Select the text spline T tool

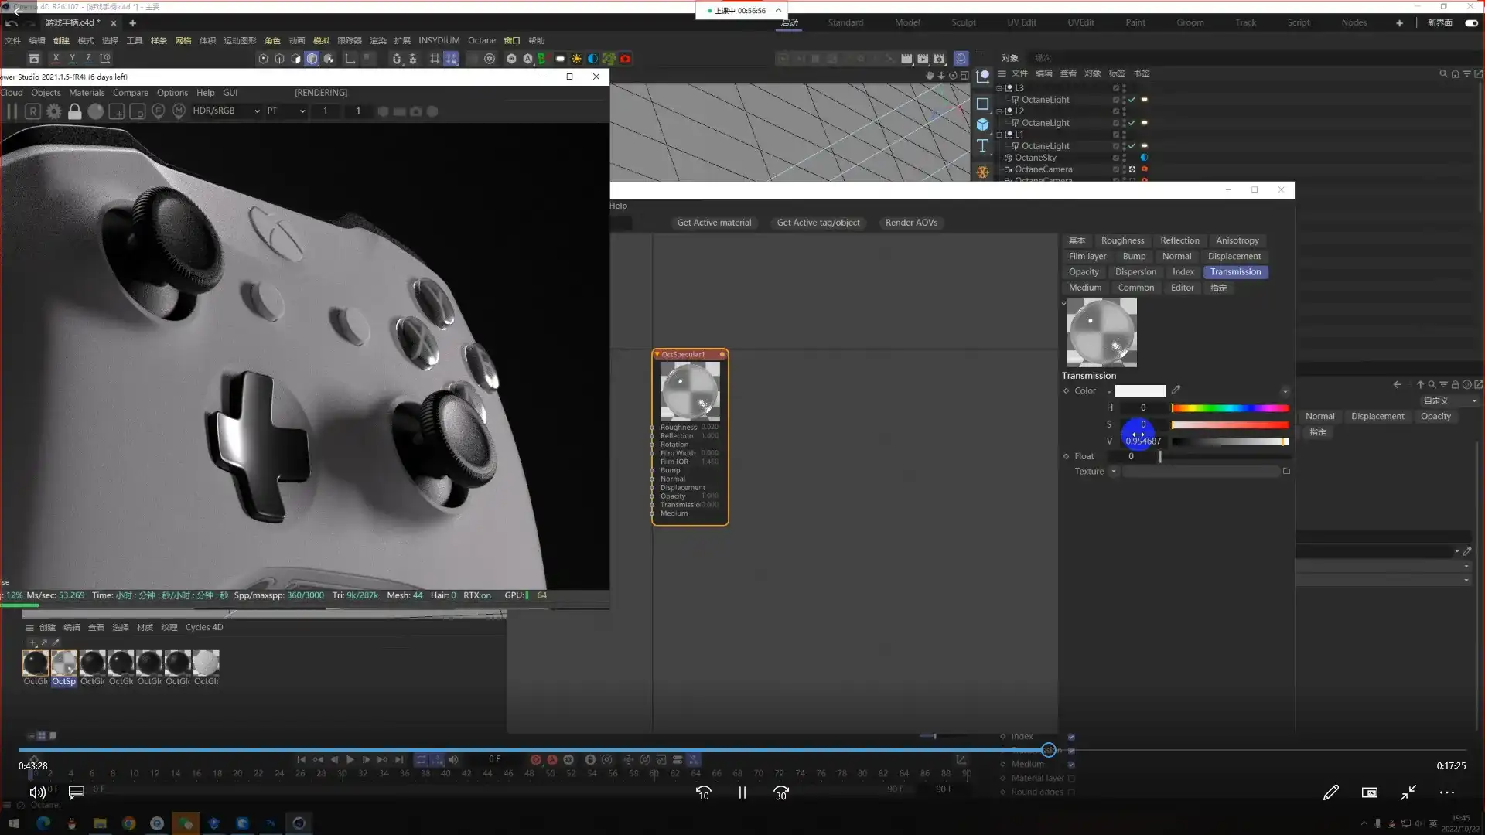982,145
